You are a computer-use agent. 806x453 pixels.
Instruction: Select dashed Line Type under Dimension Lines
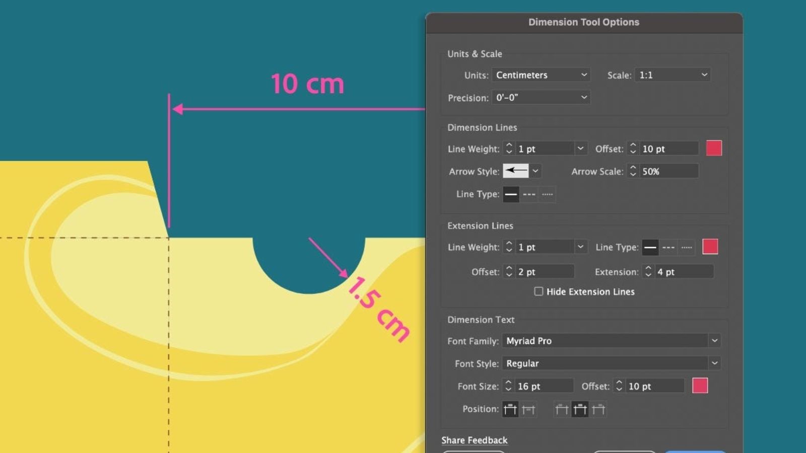[x=529, y=194]
